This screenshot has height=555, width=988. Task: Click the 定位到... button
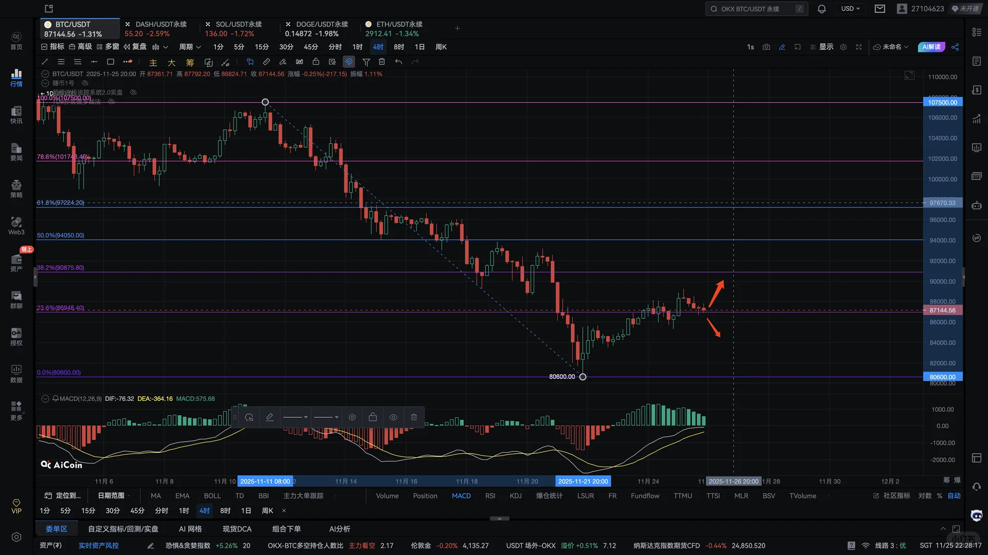(x=63, y=496)
